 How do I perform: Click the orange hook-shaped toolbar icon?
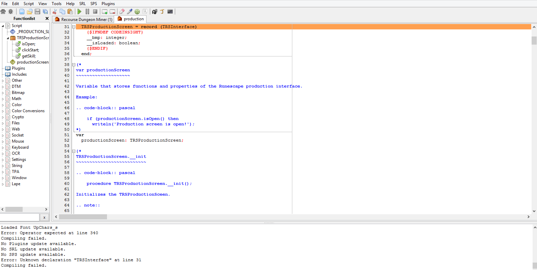coord(162,11)
